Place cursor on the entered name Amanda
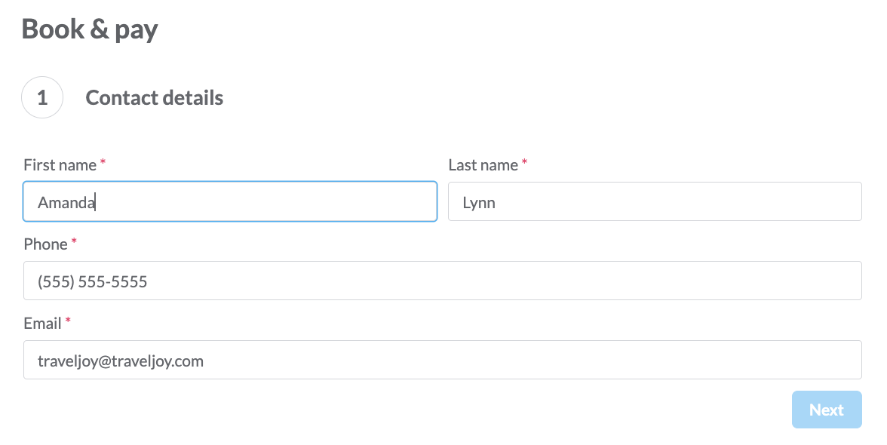 point(66,202)
